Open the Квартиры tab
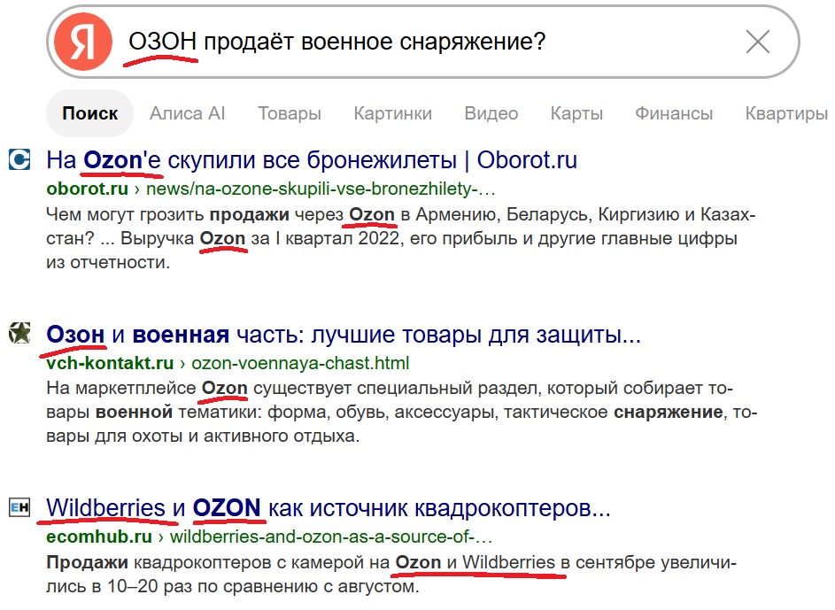This screenshot has height=610, width=835. point(786,113)
